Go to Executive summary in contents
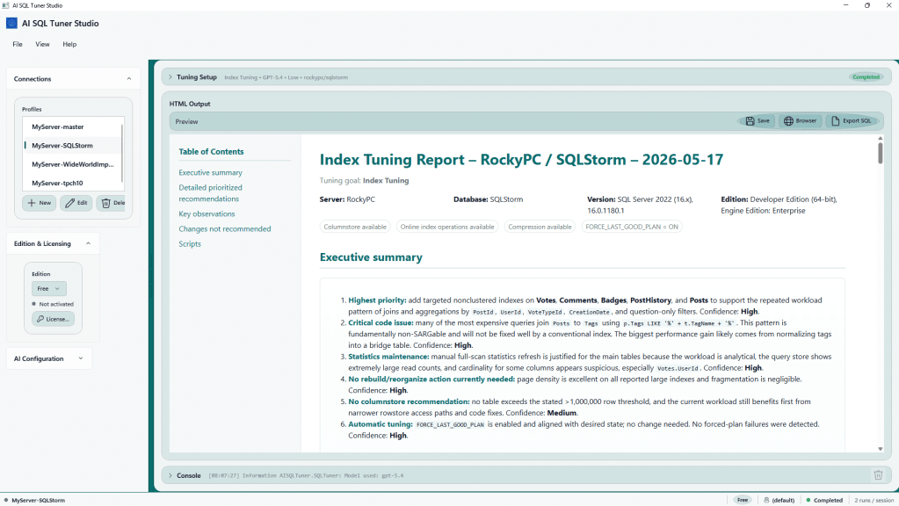Screen dimensions: 899x506 (x=210, y=172)
